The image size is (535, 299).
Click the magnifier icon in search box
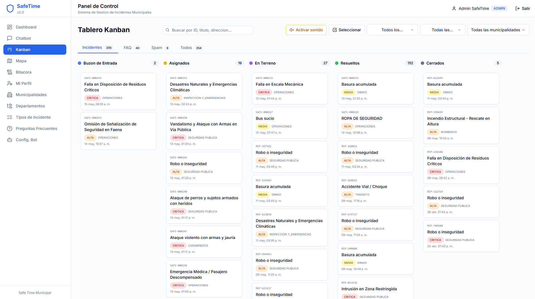[x=168, y=30]
